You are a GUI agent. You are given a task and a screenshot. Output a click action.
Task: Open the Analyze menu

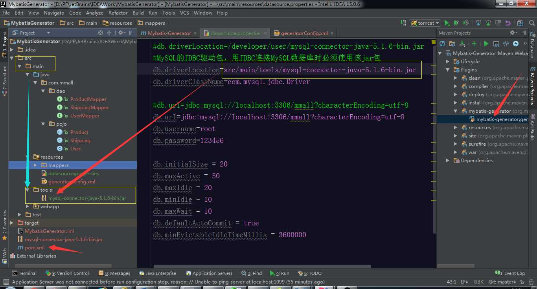(x=95, y=13)
